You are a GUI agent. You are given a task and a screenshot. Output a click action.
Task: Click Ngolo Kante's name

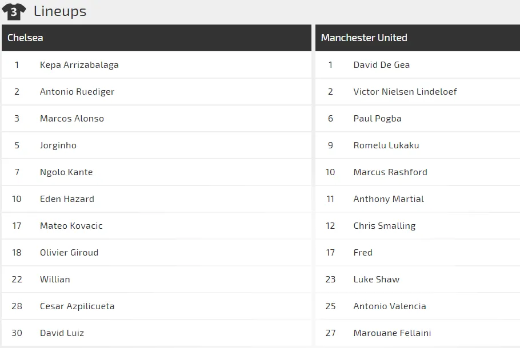66,172
